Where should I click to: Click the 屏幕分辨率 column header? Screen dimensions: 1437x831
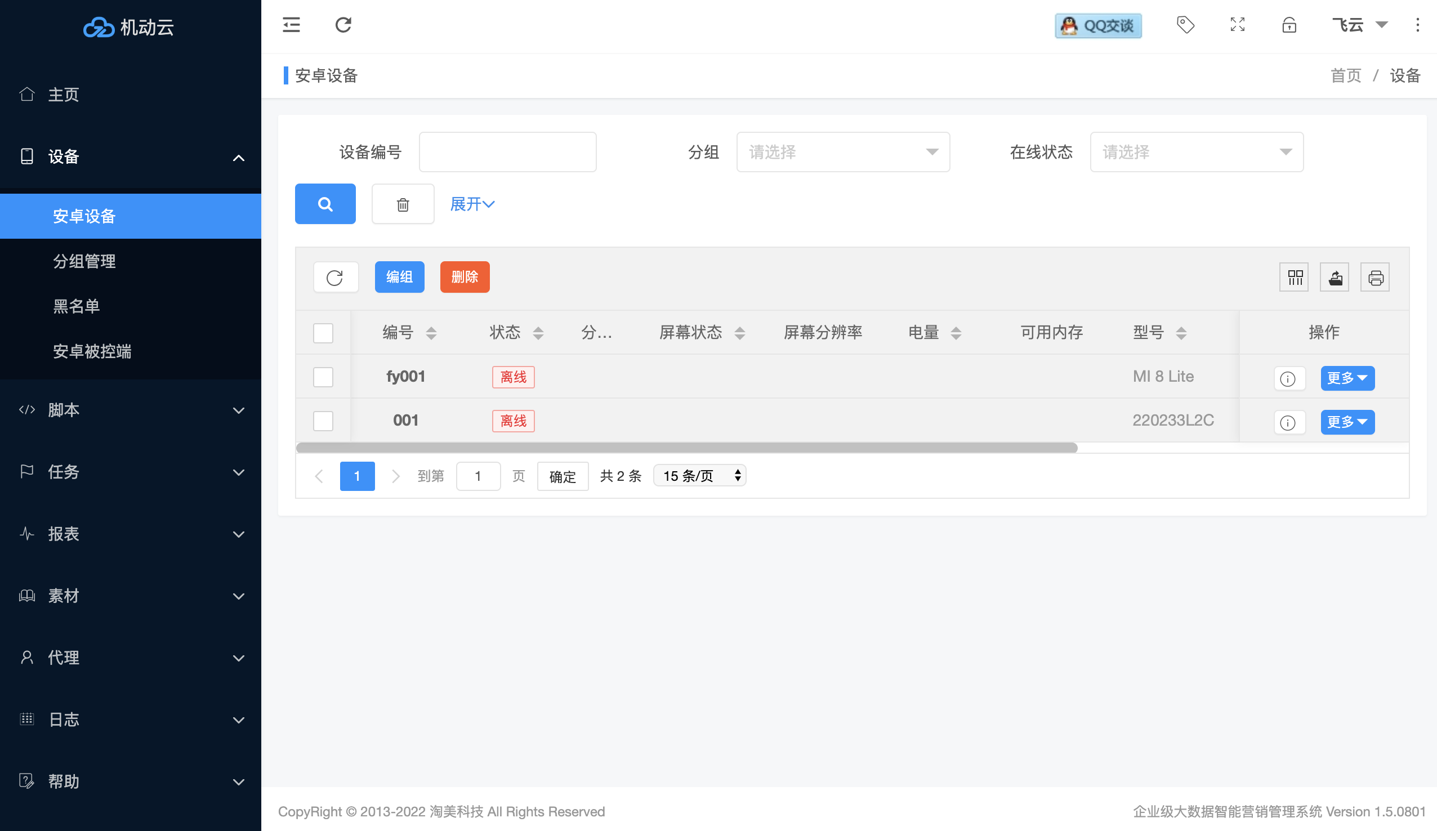coord(823,333)
